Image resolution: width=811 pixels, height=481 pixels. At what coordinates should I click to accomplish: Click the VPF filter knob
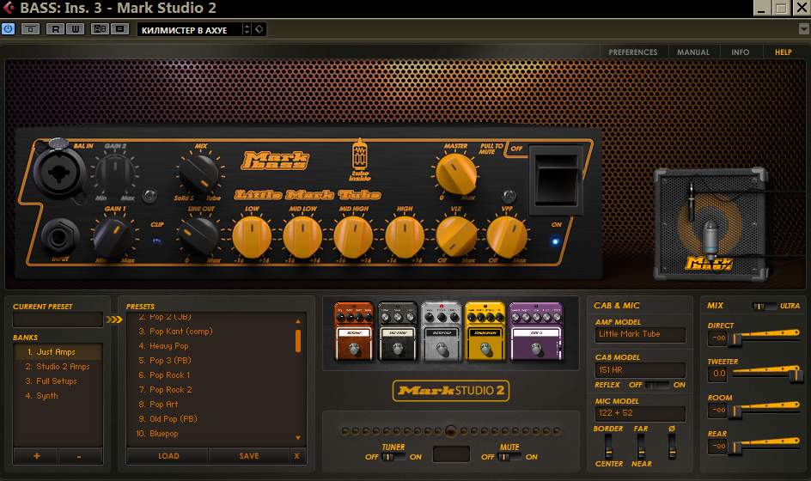[x=507, y=236]
